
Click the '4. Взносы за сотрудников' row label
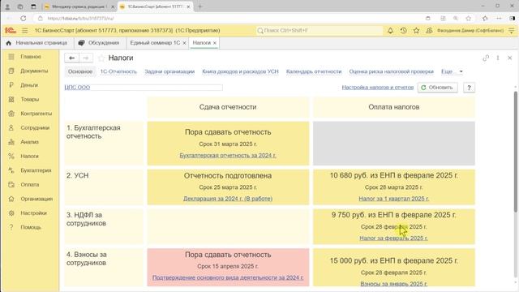coord(87,259)
